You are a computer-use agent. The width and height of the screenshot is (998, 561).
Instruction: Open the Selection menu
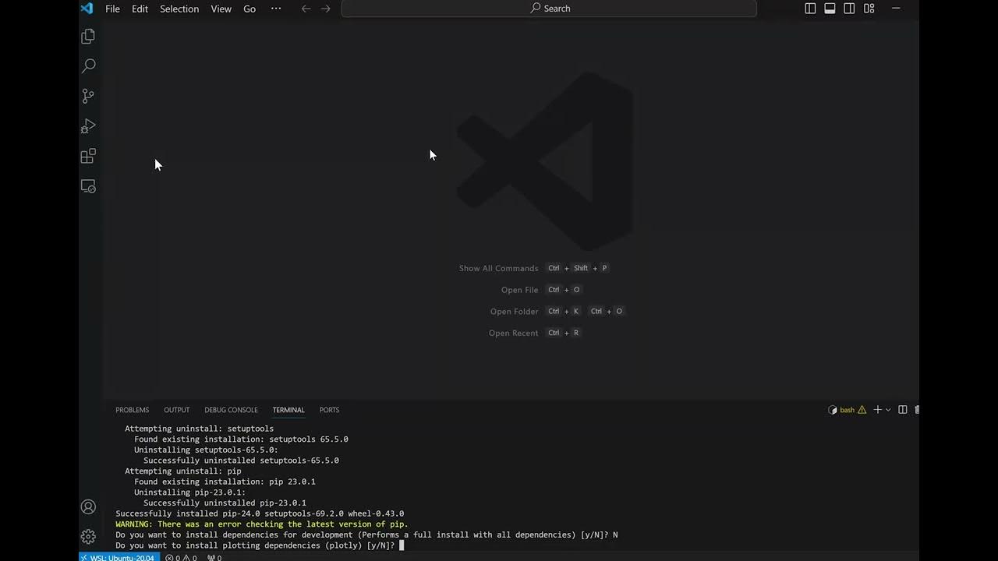(x=179, y=9)
